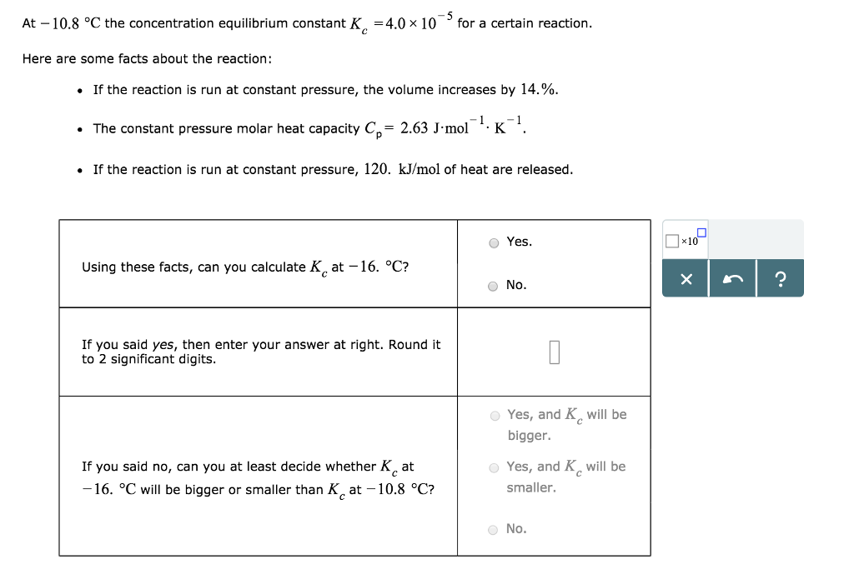Open help via the question mark icon
Screen dimensions: 854x574
tap(780, 278)
